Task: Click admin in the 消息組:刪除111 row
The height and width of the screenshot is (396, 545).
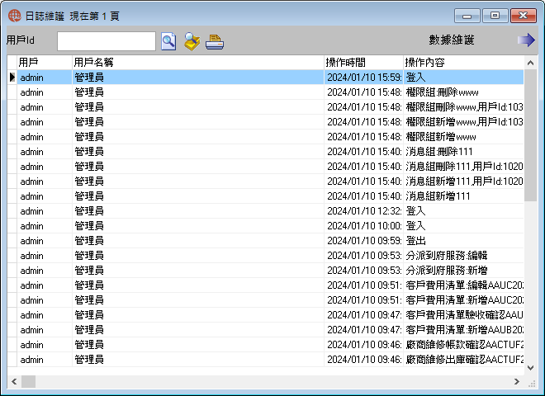Action: [x=45, y=152]
